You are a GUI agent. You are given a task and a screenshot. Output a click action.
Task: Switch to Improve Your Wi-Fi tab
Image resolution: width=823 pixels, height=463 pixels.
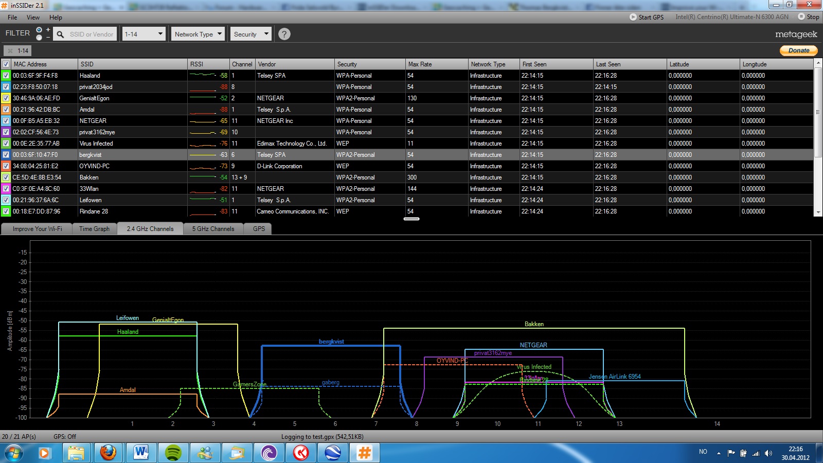click(37, 229)
